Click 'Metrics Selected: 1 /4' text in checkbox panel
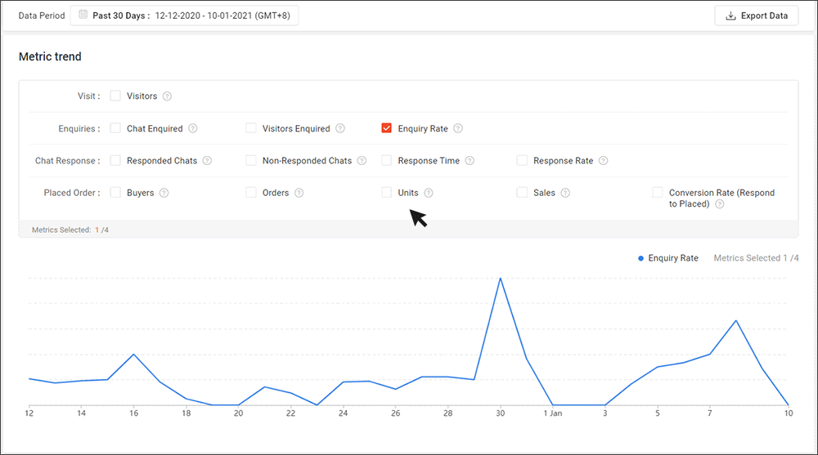 (x=70, y=230)
